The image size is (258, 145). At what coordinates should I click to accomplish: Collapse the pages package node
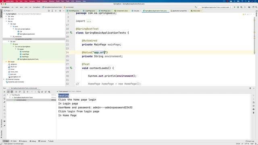16,49
